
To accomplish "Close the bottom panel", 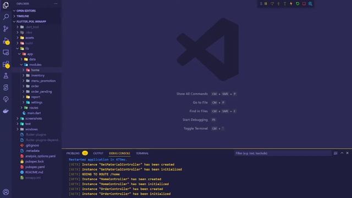I will pyautogui.click(x=347, y=153).
